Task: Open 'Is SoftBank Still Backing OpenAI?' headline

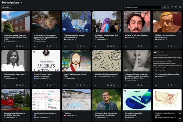Action: click(x=106, y=74)
